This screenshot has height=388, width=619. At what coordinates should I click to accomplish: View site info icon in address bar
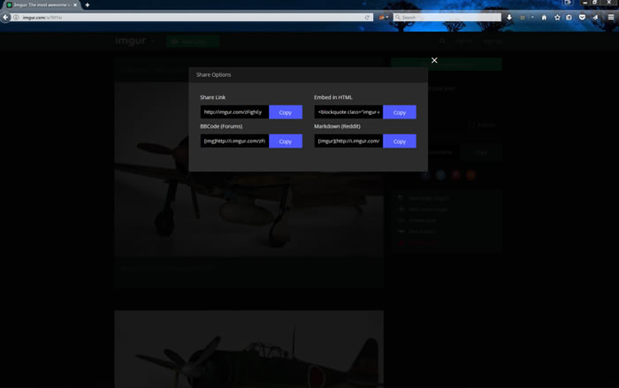point(16,18)
